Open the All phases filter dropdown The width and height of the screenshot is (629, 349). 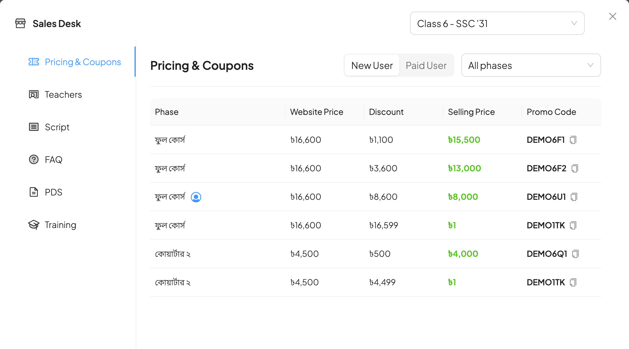pos(531,65)
